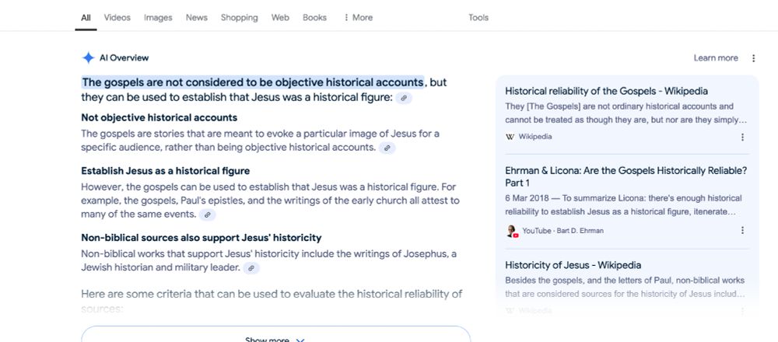
Task: Switch to the News search tab
Action: coord(197,17)
